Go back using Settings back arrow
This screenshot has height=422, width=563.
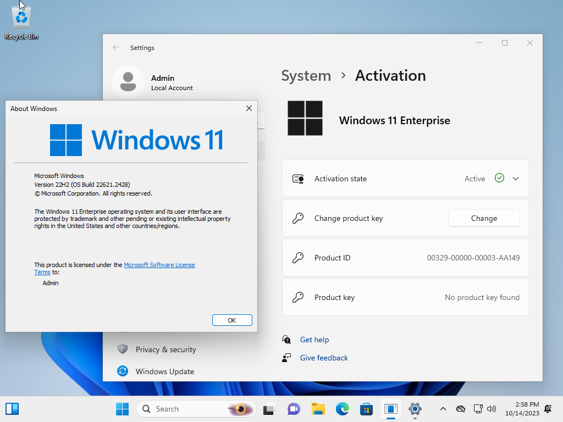pos(115,47)
